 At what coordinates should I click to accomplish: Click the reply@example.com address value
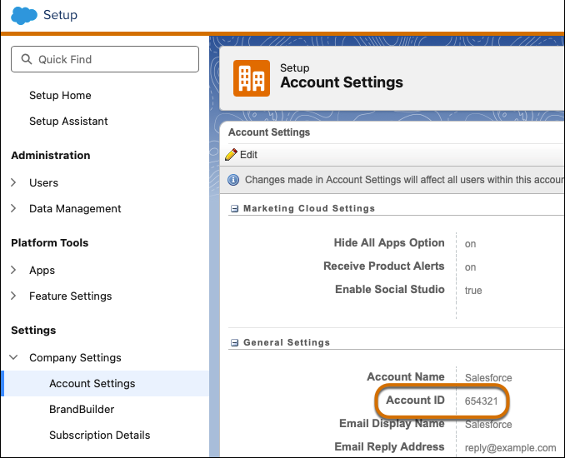511,448
